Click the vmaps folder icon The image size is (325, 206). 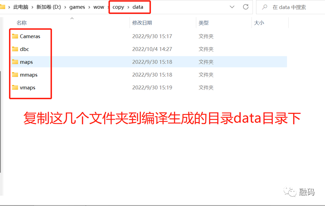pos(15,88)
